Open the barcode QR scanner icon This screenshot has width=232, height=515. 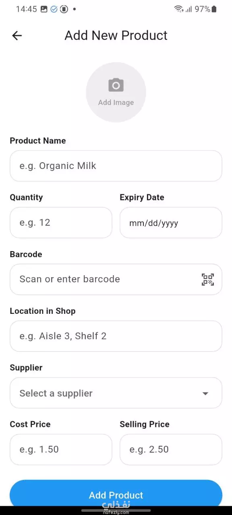tap(208, 279)
